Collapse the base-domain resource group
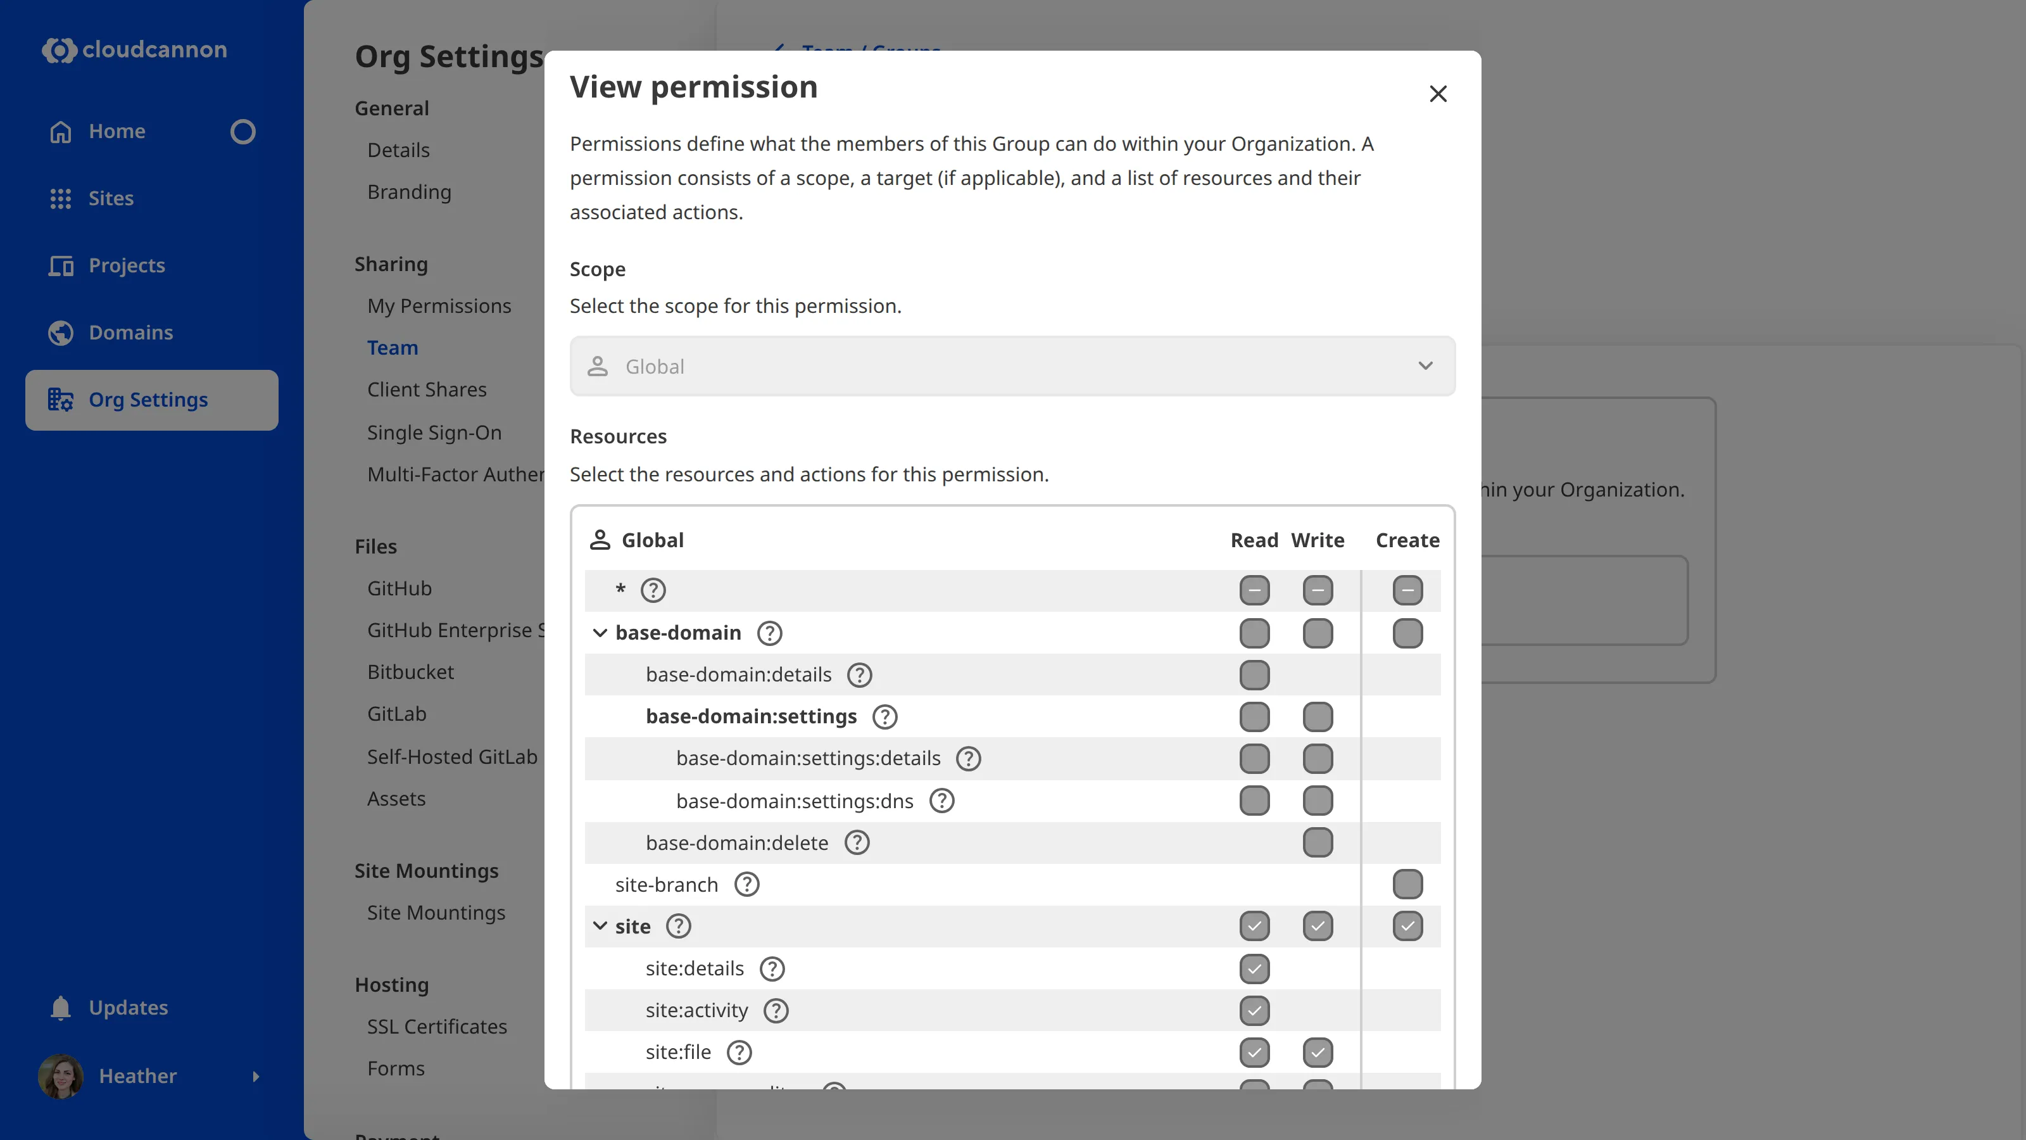 click(600, 633)
